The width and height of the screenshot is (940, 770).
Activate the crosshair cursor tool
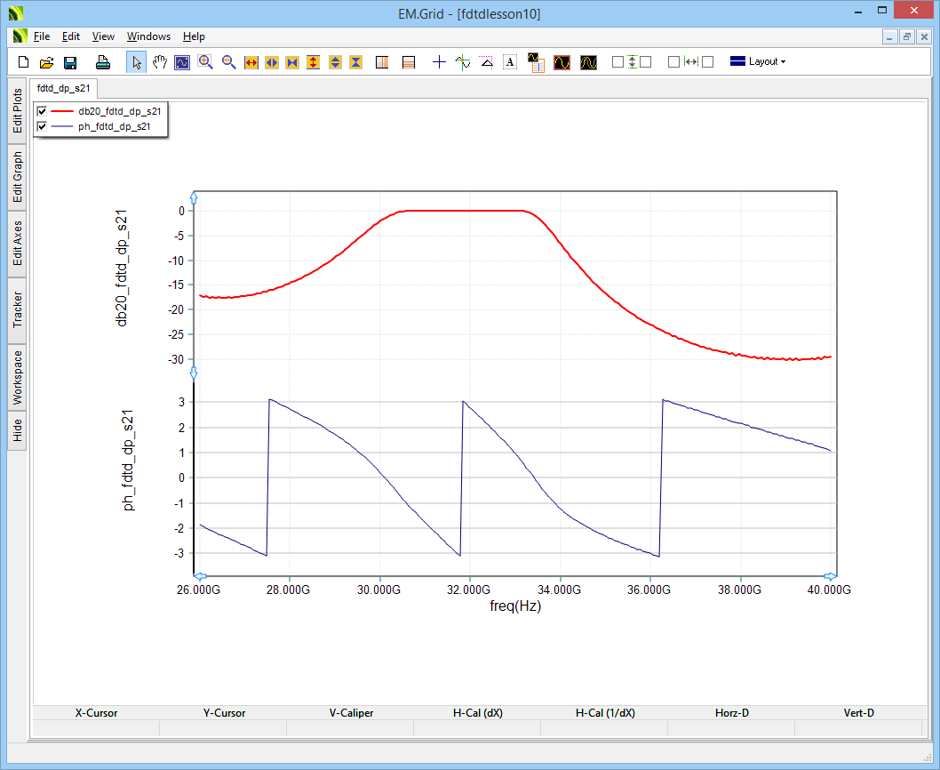(x=439, y=62)
